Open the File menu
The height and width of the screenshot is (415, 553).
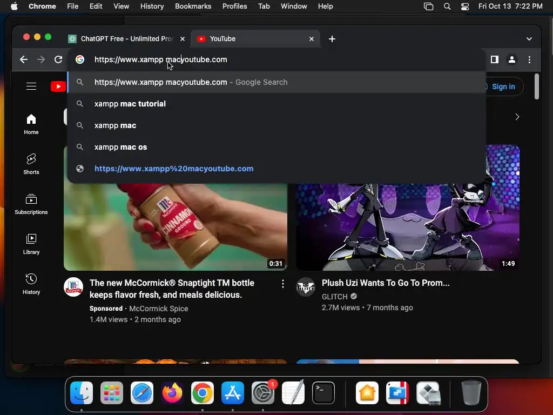[x=73, y=6]
